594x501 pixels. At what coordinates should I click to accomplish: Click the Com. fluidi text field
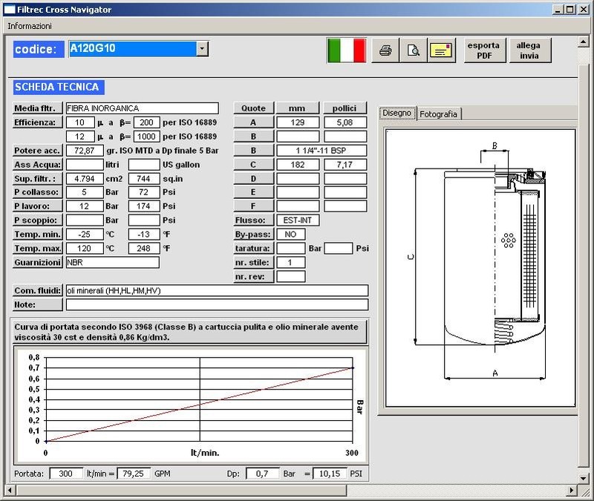pyautogui.click(x=217, y=290)
